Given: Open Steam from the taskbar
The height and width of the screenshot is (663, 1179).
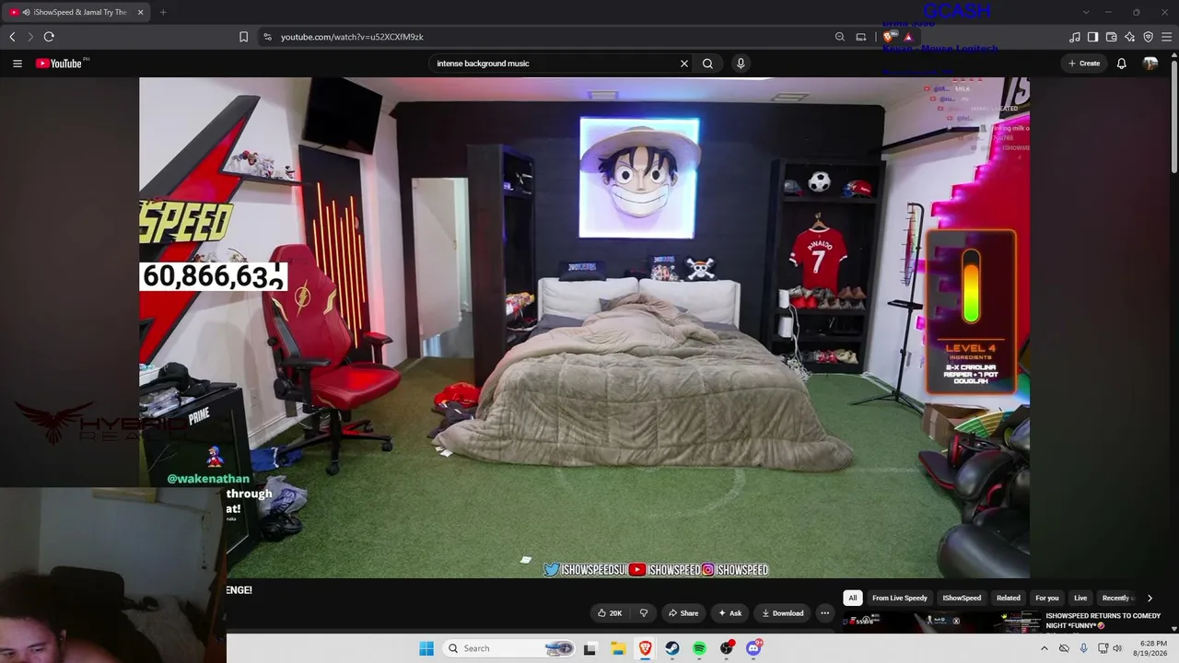Looking at the screenshot, I should click(672, 648).
